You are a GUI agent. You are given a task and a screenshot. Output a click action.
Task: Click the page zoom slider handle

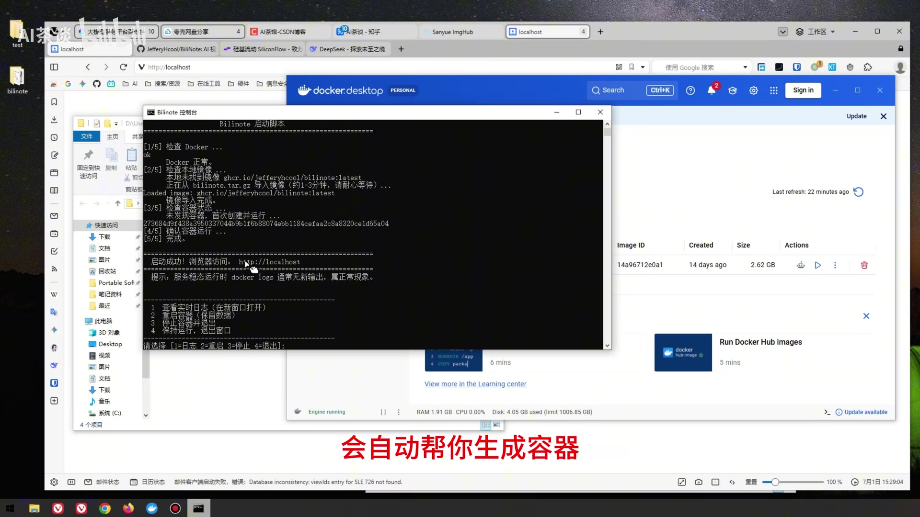pos(775,482)
